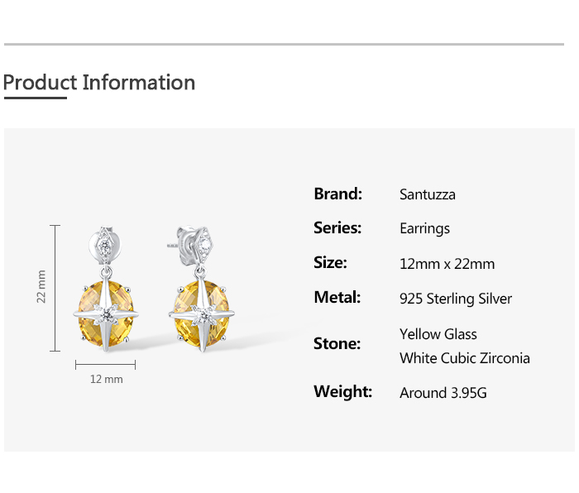Click the vertical 22 mm measurement line

[x=55, y=288]
